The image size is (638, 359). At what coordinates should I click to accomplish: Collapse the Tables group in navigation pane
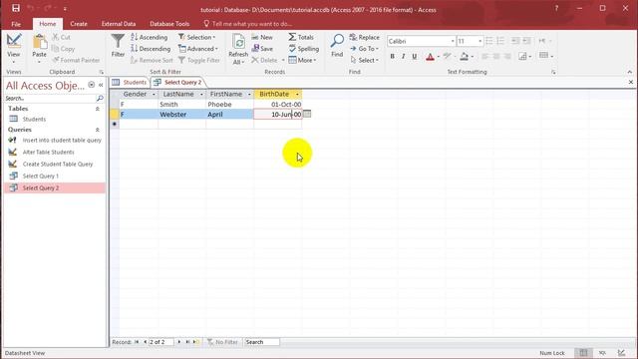click(x=98, y=109)
